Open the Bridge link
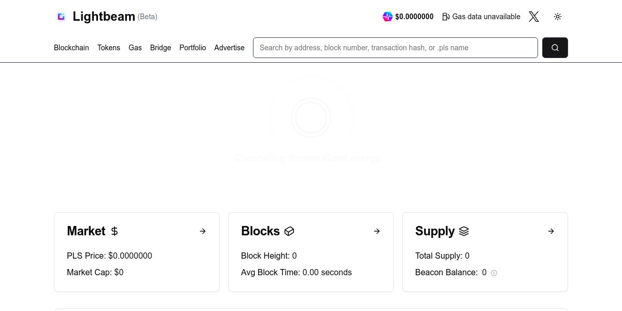Image resolution: width=622 pixels, height=311 pixels. tap(161, 48)
